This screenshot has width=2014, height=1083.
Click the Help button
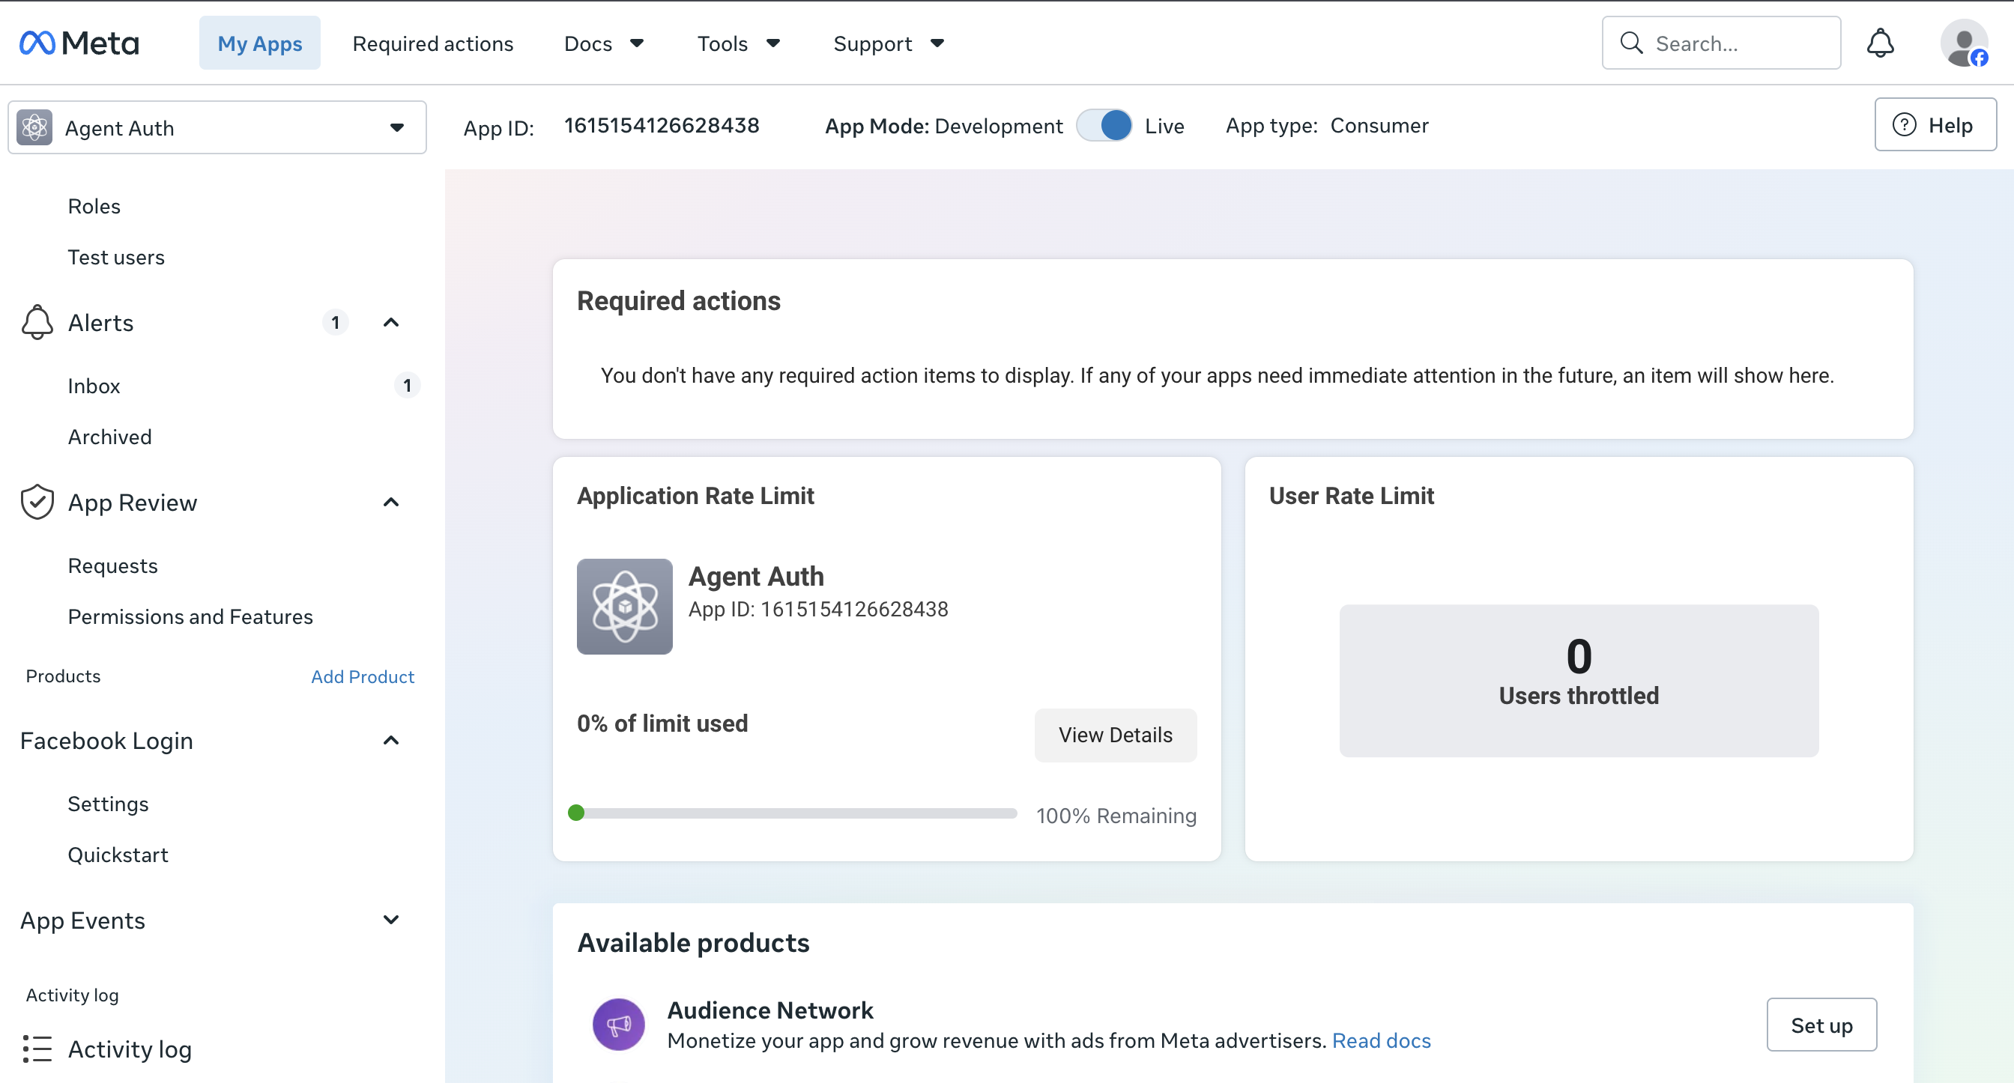1935,125
